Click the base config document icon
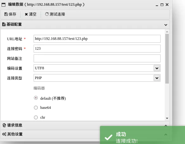Screen dimensions: 185x144 4,24
